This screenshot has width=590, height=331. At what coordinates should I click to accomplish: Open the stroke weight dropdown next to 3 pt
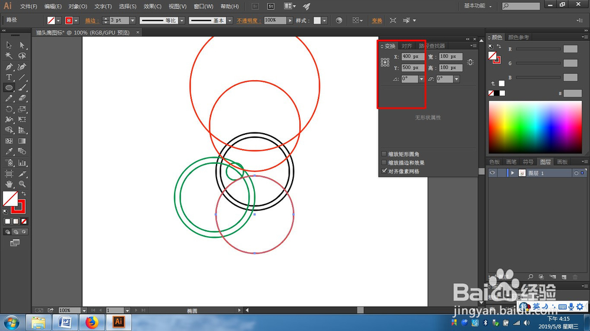click(x=132, y=20)
